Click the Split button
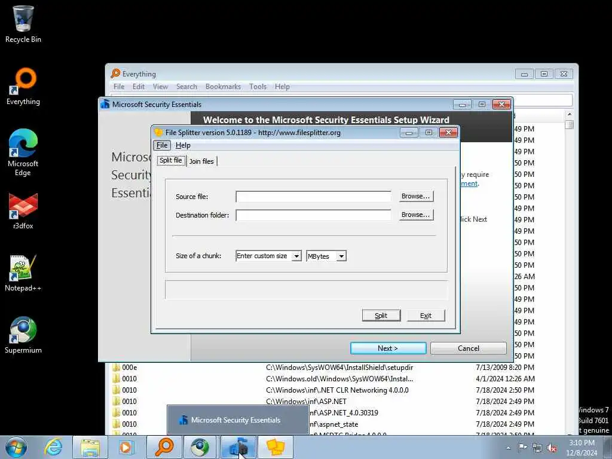 coord(381,316)
